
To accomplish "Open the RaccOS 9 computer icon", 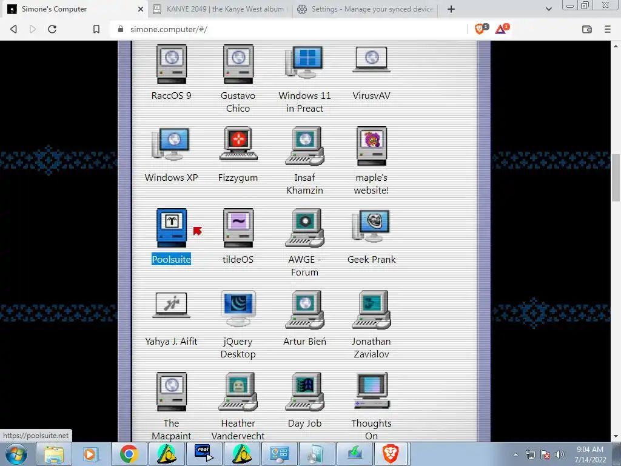I will point(172,64).
